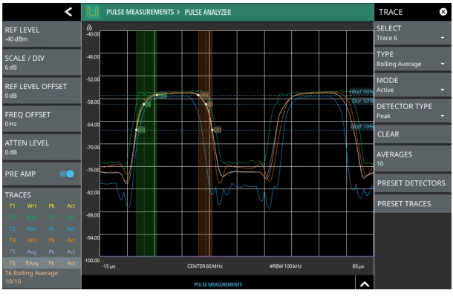453x296 pixels.
Task: Set the Ref Level of -40 dBm
Action: click(42, 34)
